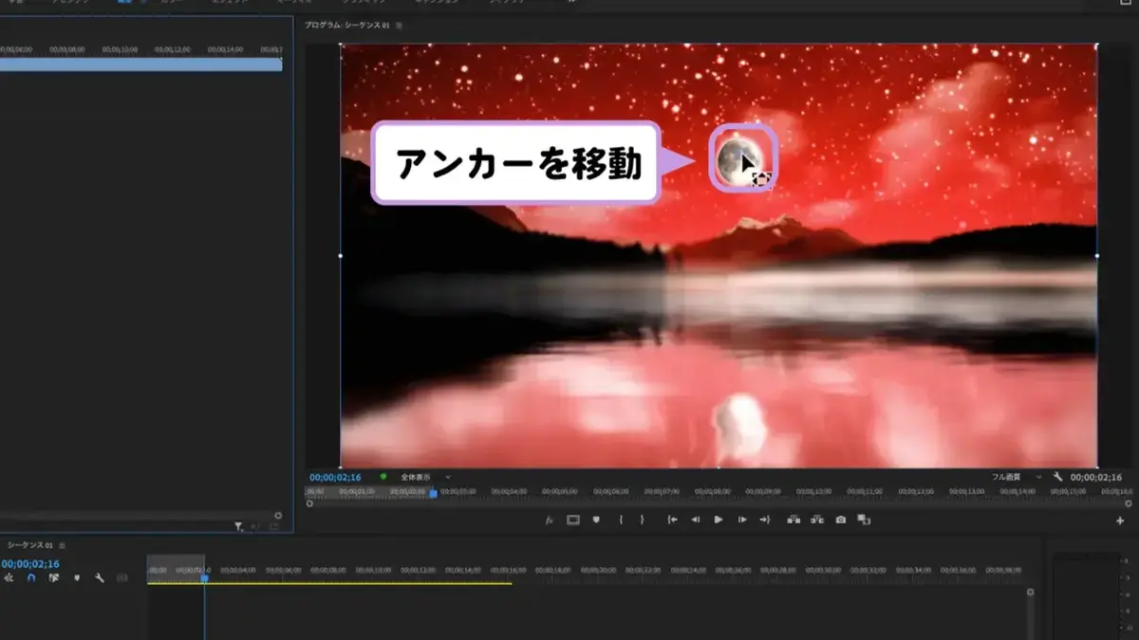The image size is (1139, 640).
Task: Click the Lift button in Program Monitor
Action: pyautogui.click(x=794, y=520)
